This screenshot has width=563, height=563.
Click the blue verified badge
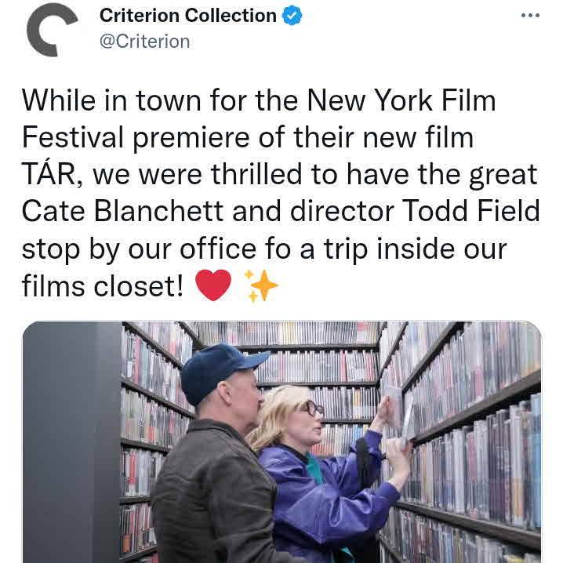click(292, 16)
